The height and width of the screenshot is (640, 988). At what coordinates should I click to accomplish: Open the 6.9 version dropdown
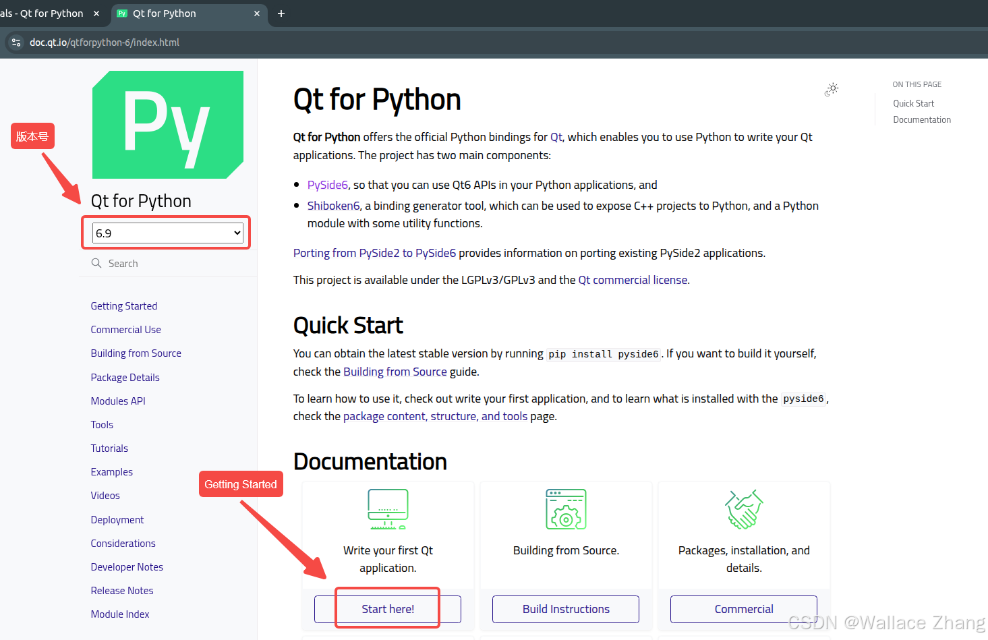167,233
